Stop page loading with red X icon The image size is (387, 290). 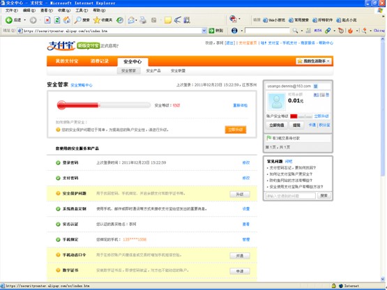[47, 20]
